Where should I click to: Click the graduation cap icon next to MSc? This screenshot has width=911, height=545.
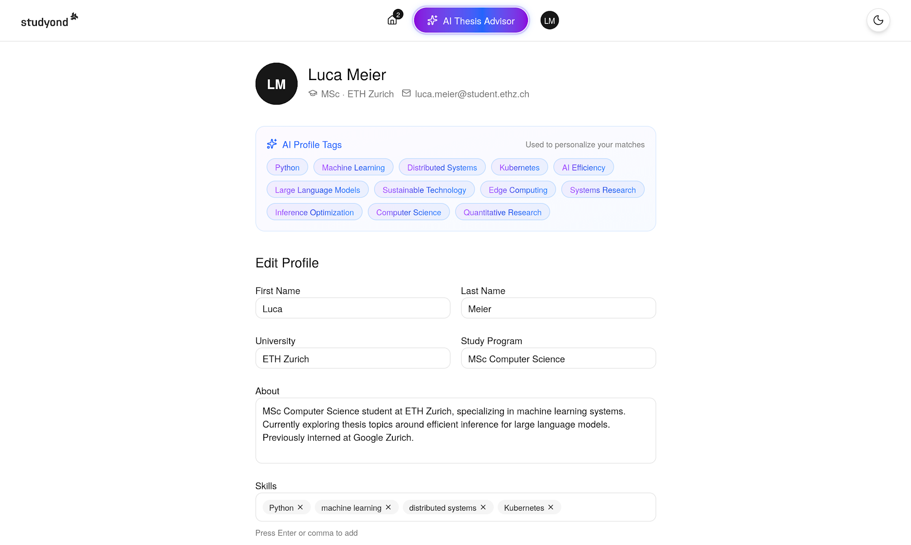(313, 93)
